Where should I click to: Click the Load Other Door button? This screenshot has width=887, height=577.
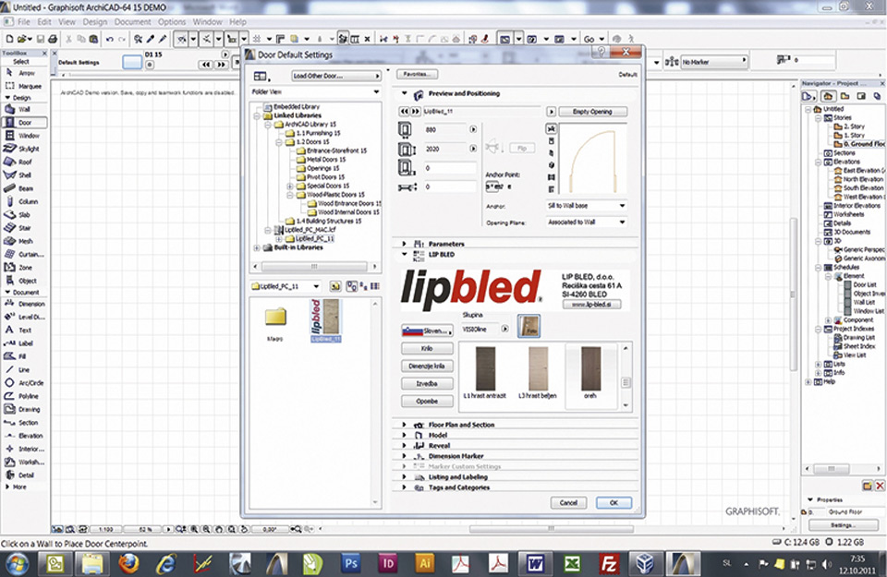pos(336,76)
